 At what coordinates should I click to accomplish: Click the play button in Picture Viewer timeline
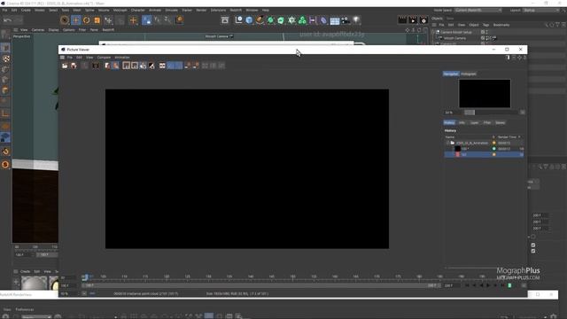click(x=488, y=285)
